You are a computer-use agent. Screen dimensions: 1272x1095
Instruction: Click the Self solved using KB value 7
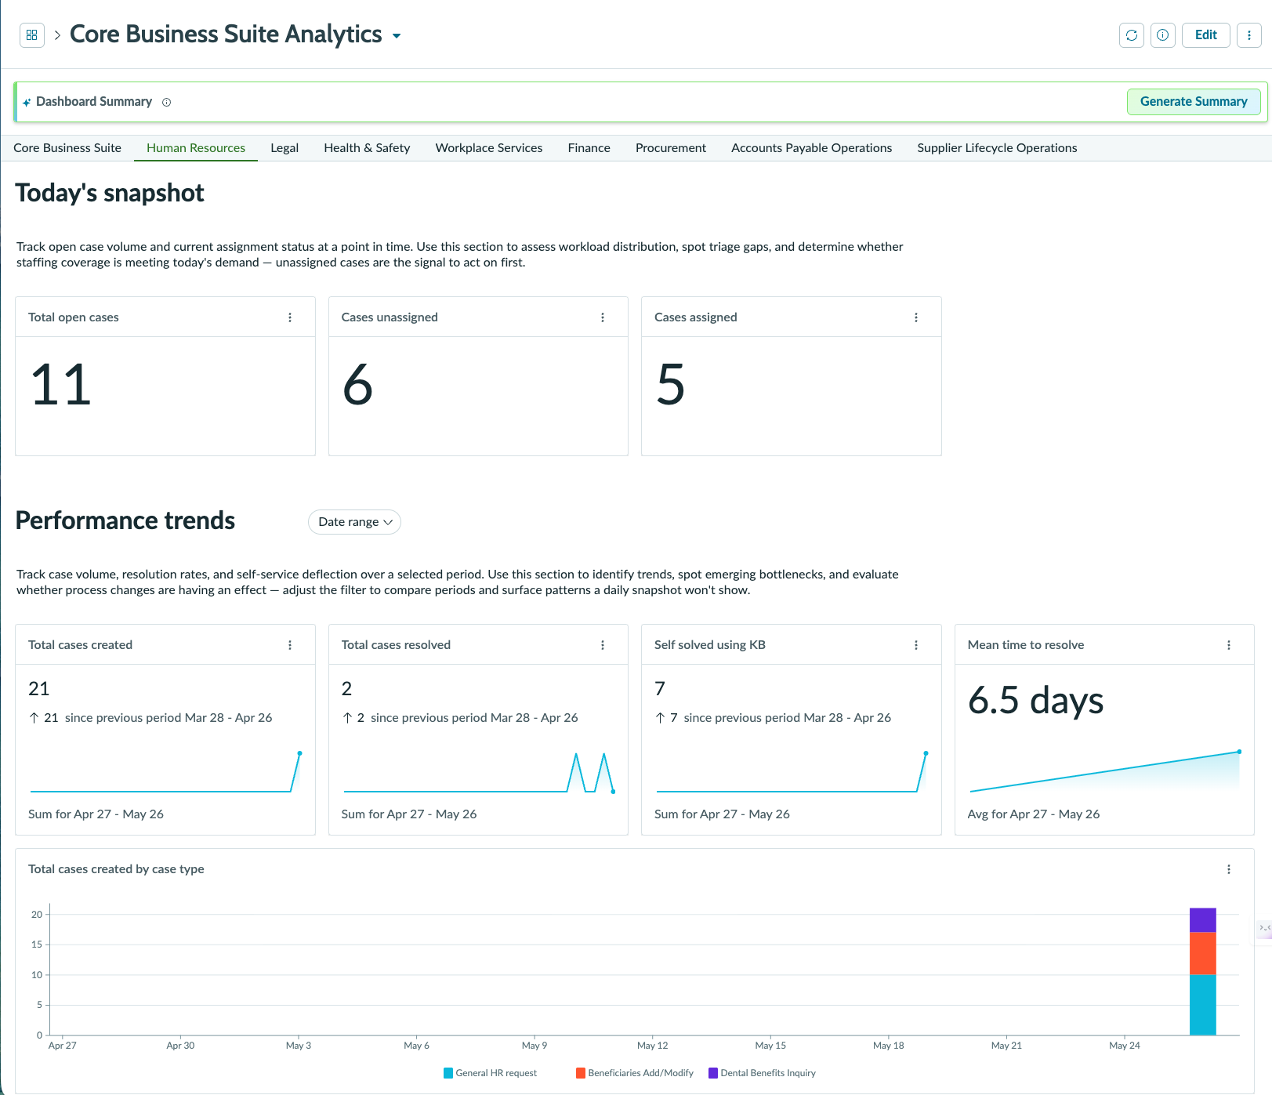660,689
